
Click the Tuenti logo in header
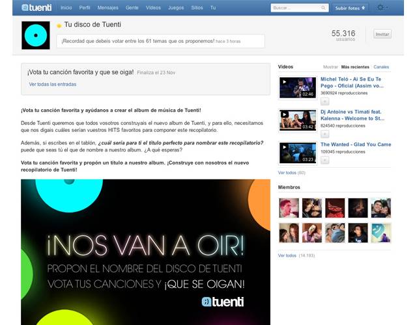[36, 8]
